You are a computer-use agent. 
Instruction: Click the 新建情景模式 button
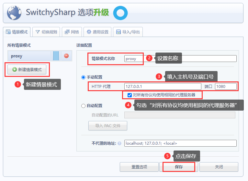[27, 69]
